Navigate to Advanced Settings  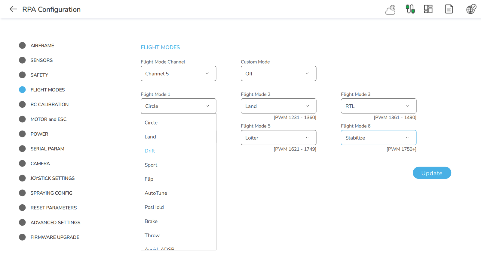point(55,223)
